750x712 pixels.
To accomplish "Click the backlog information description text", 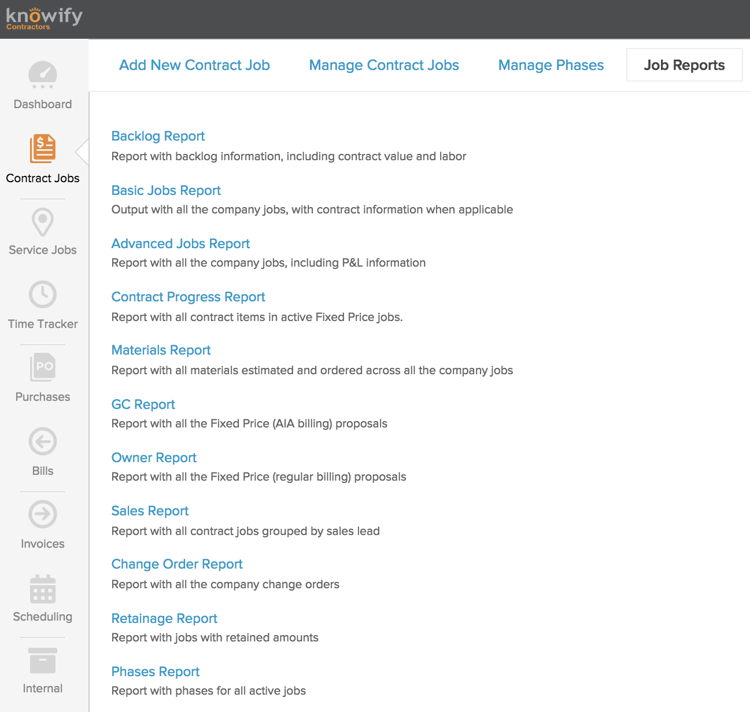I will pos(289,156).
